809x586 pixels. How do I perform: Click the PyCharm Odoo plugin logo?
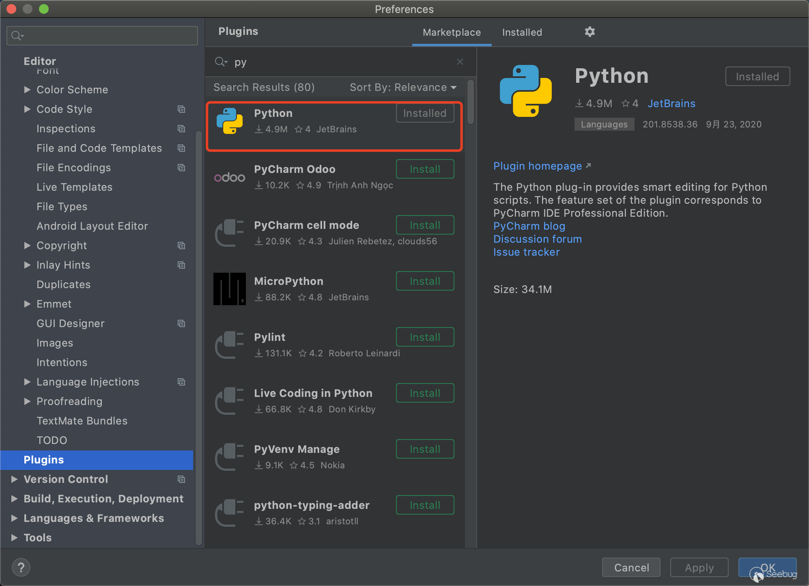click(x=230, y=177)
